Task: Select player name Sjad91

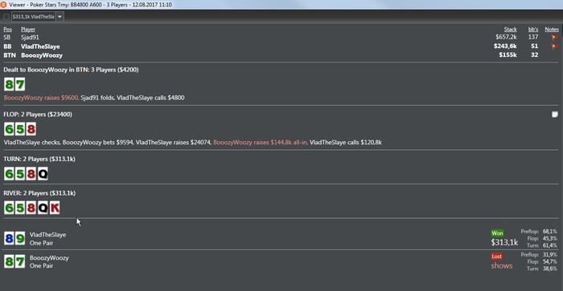Action: coord(30,37)
